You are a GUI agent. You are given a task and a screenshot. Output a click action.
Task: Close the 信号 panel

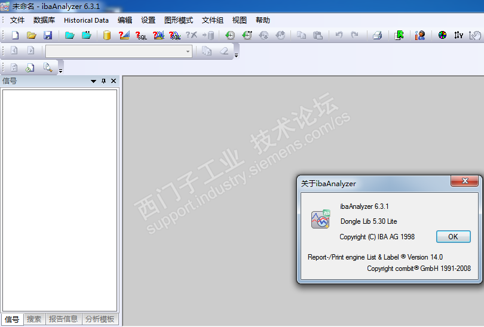pos(114,81)
